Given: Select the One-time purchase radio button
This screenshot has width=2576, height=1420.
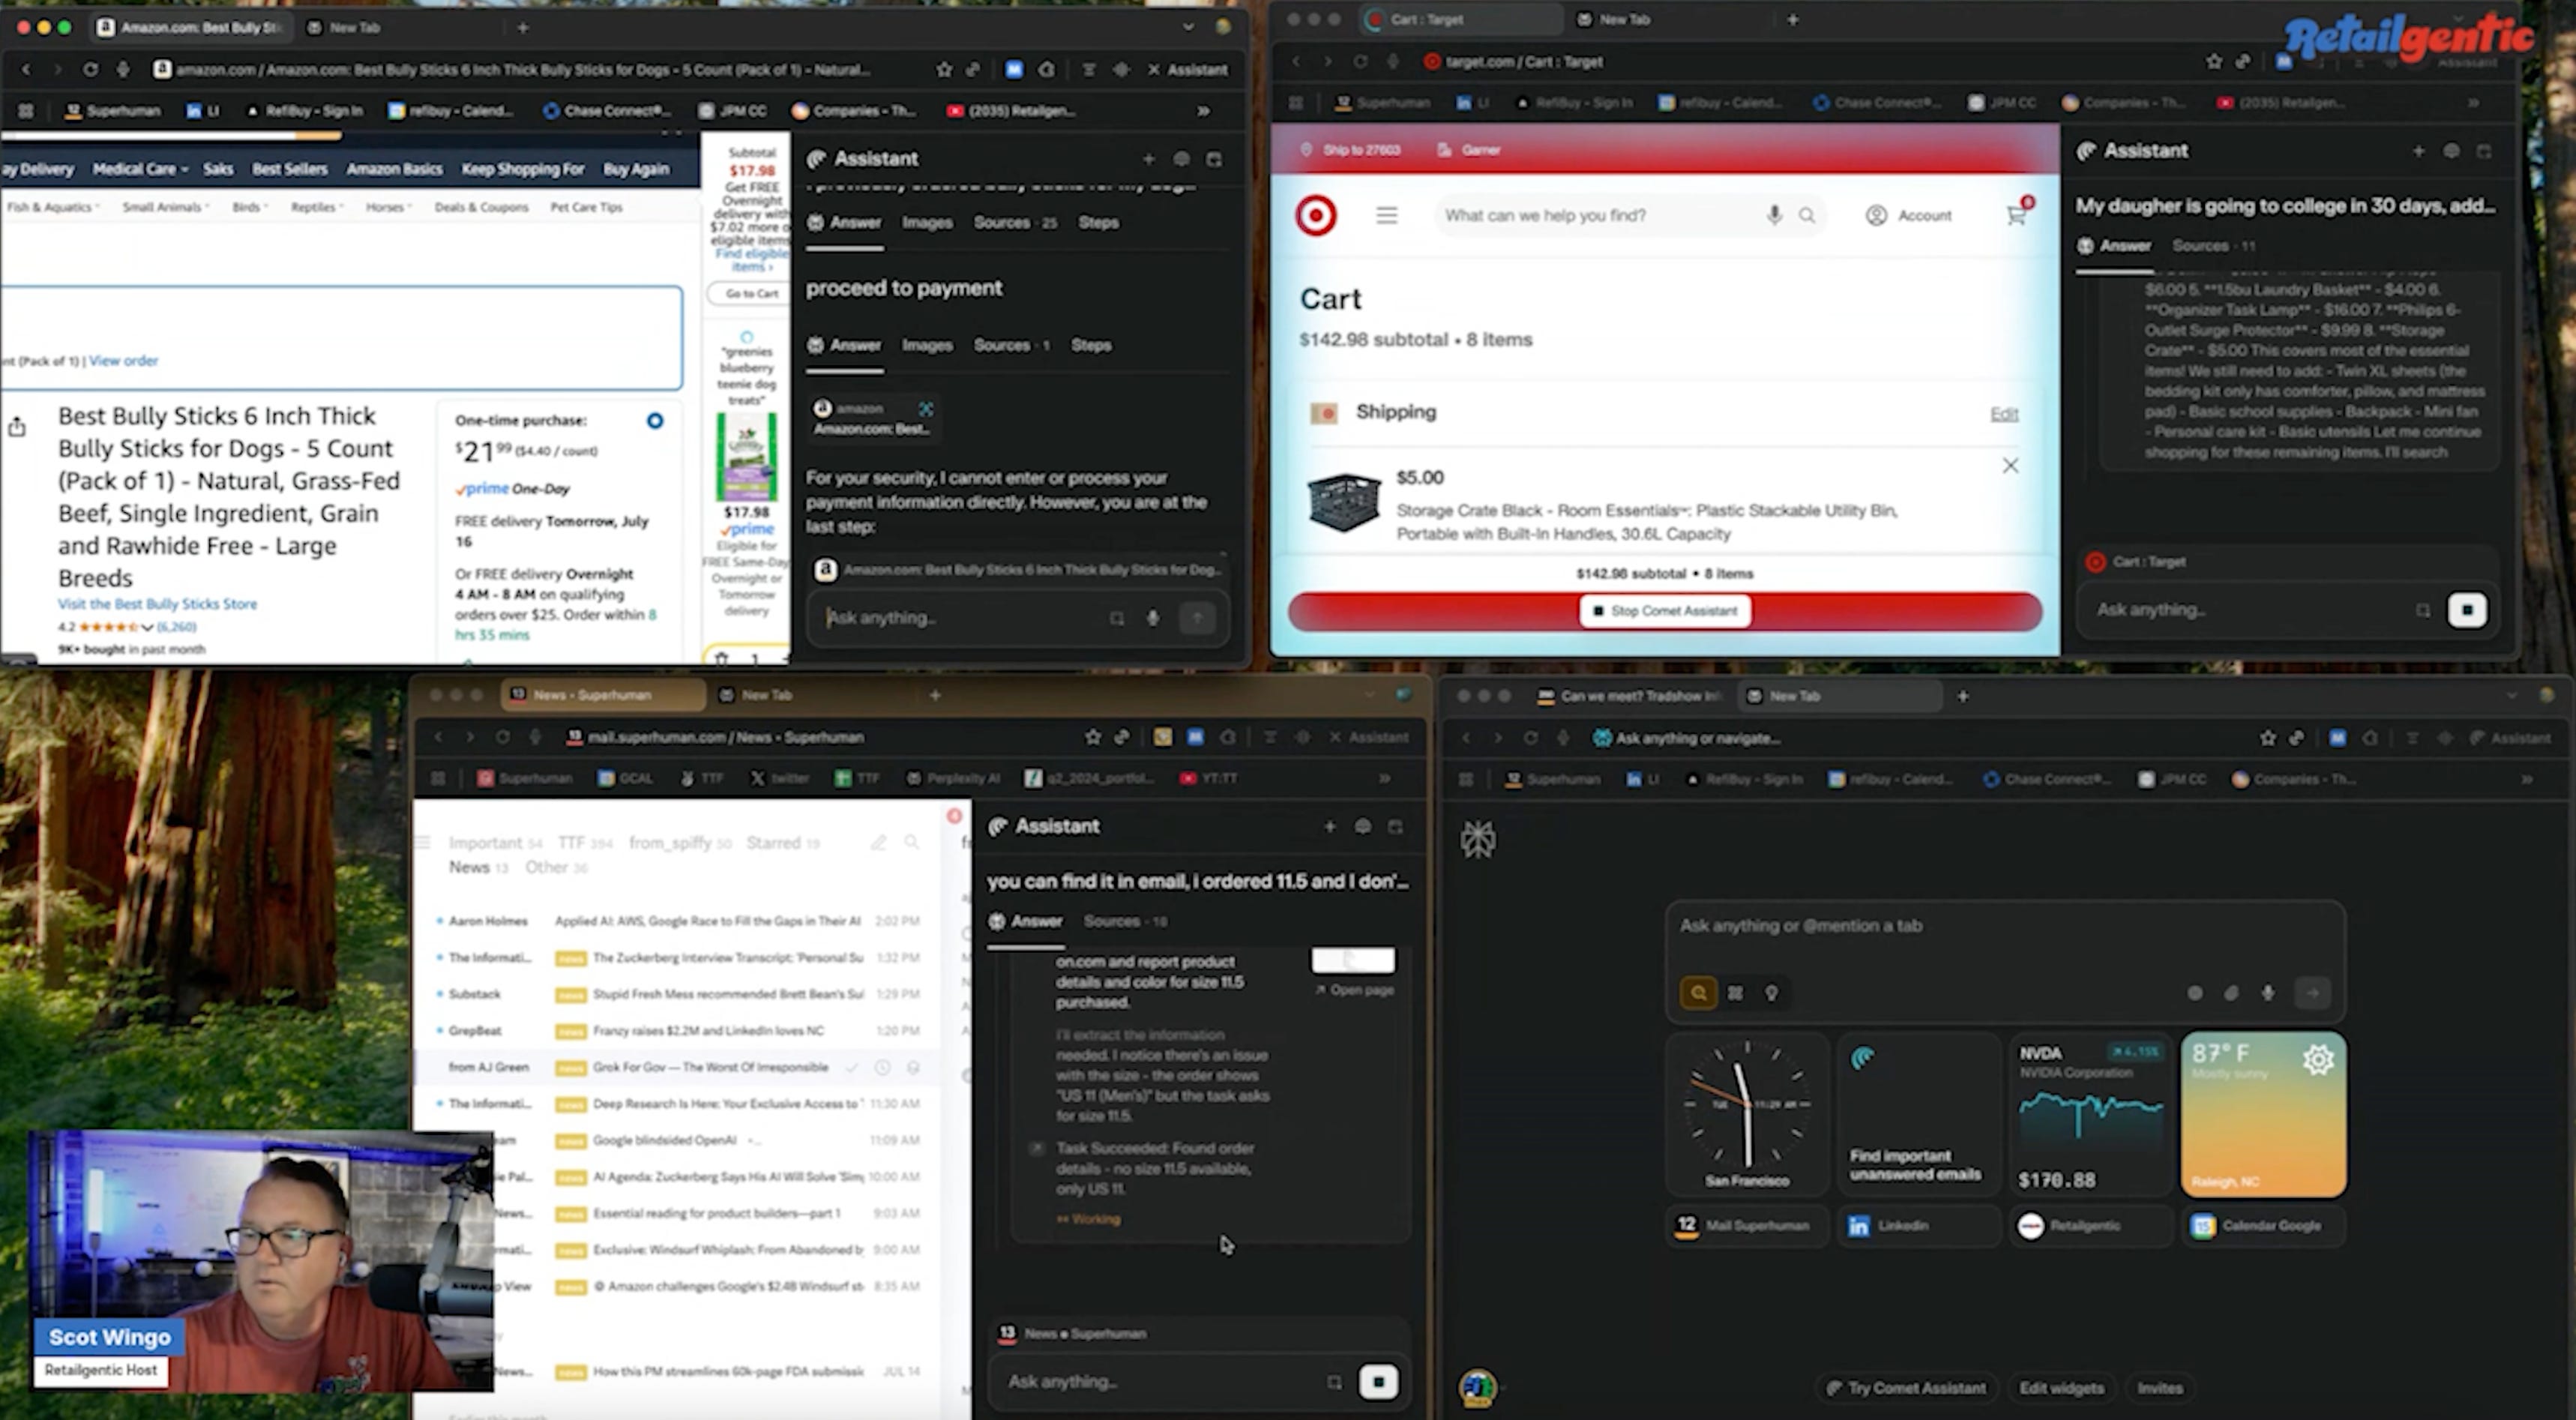Looking at the screenshot, I should point(655,421).
